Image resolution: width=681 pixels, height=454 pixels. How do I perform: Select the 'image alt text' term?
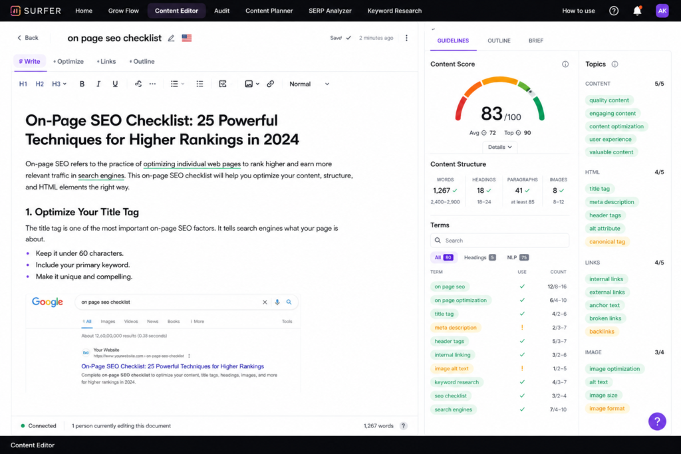(452, 368)
